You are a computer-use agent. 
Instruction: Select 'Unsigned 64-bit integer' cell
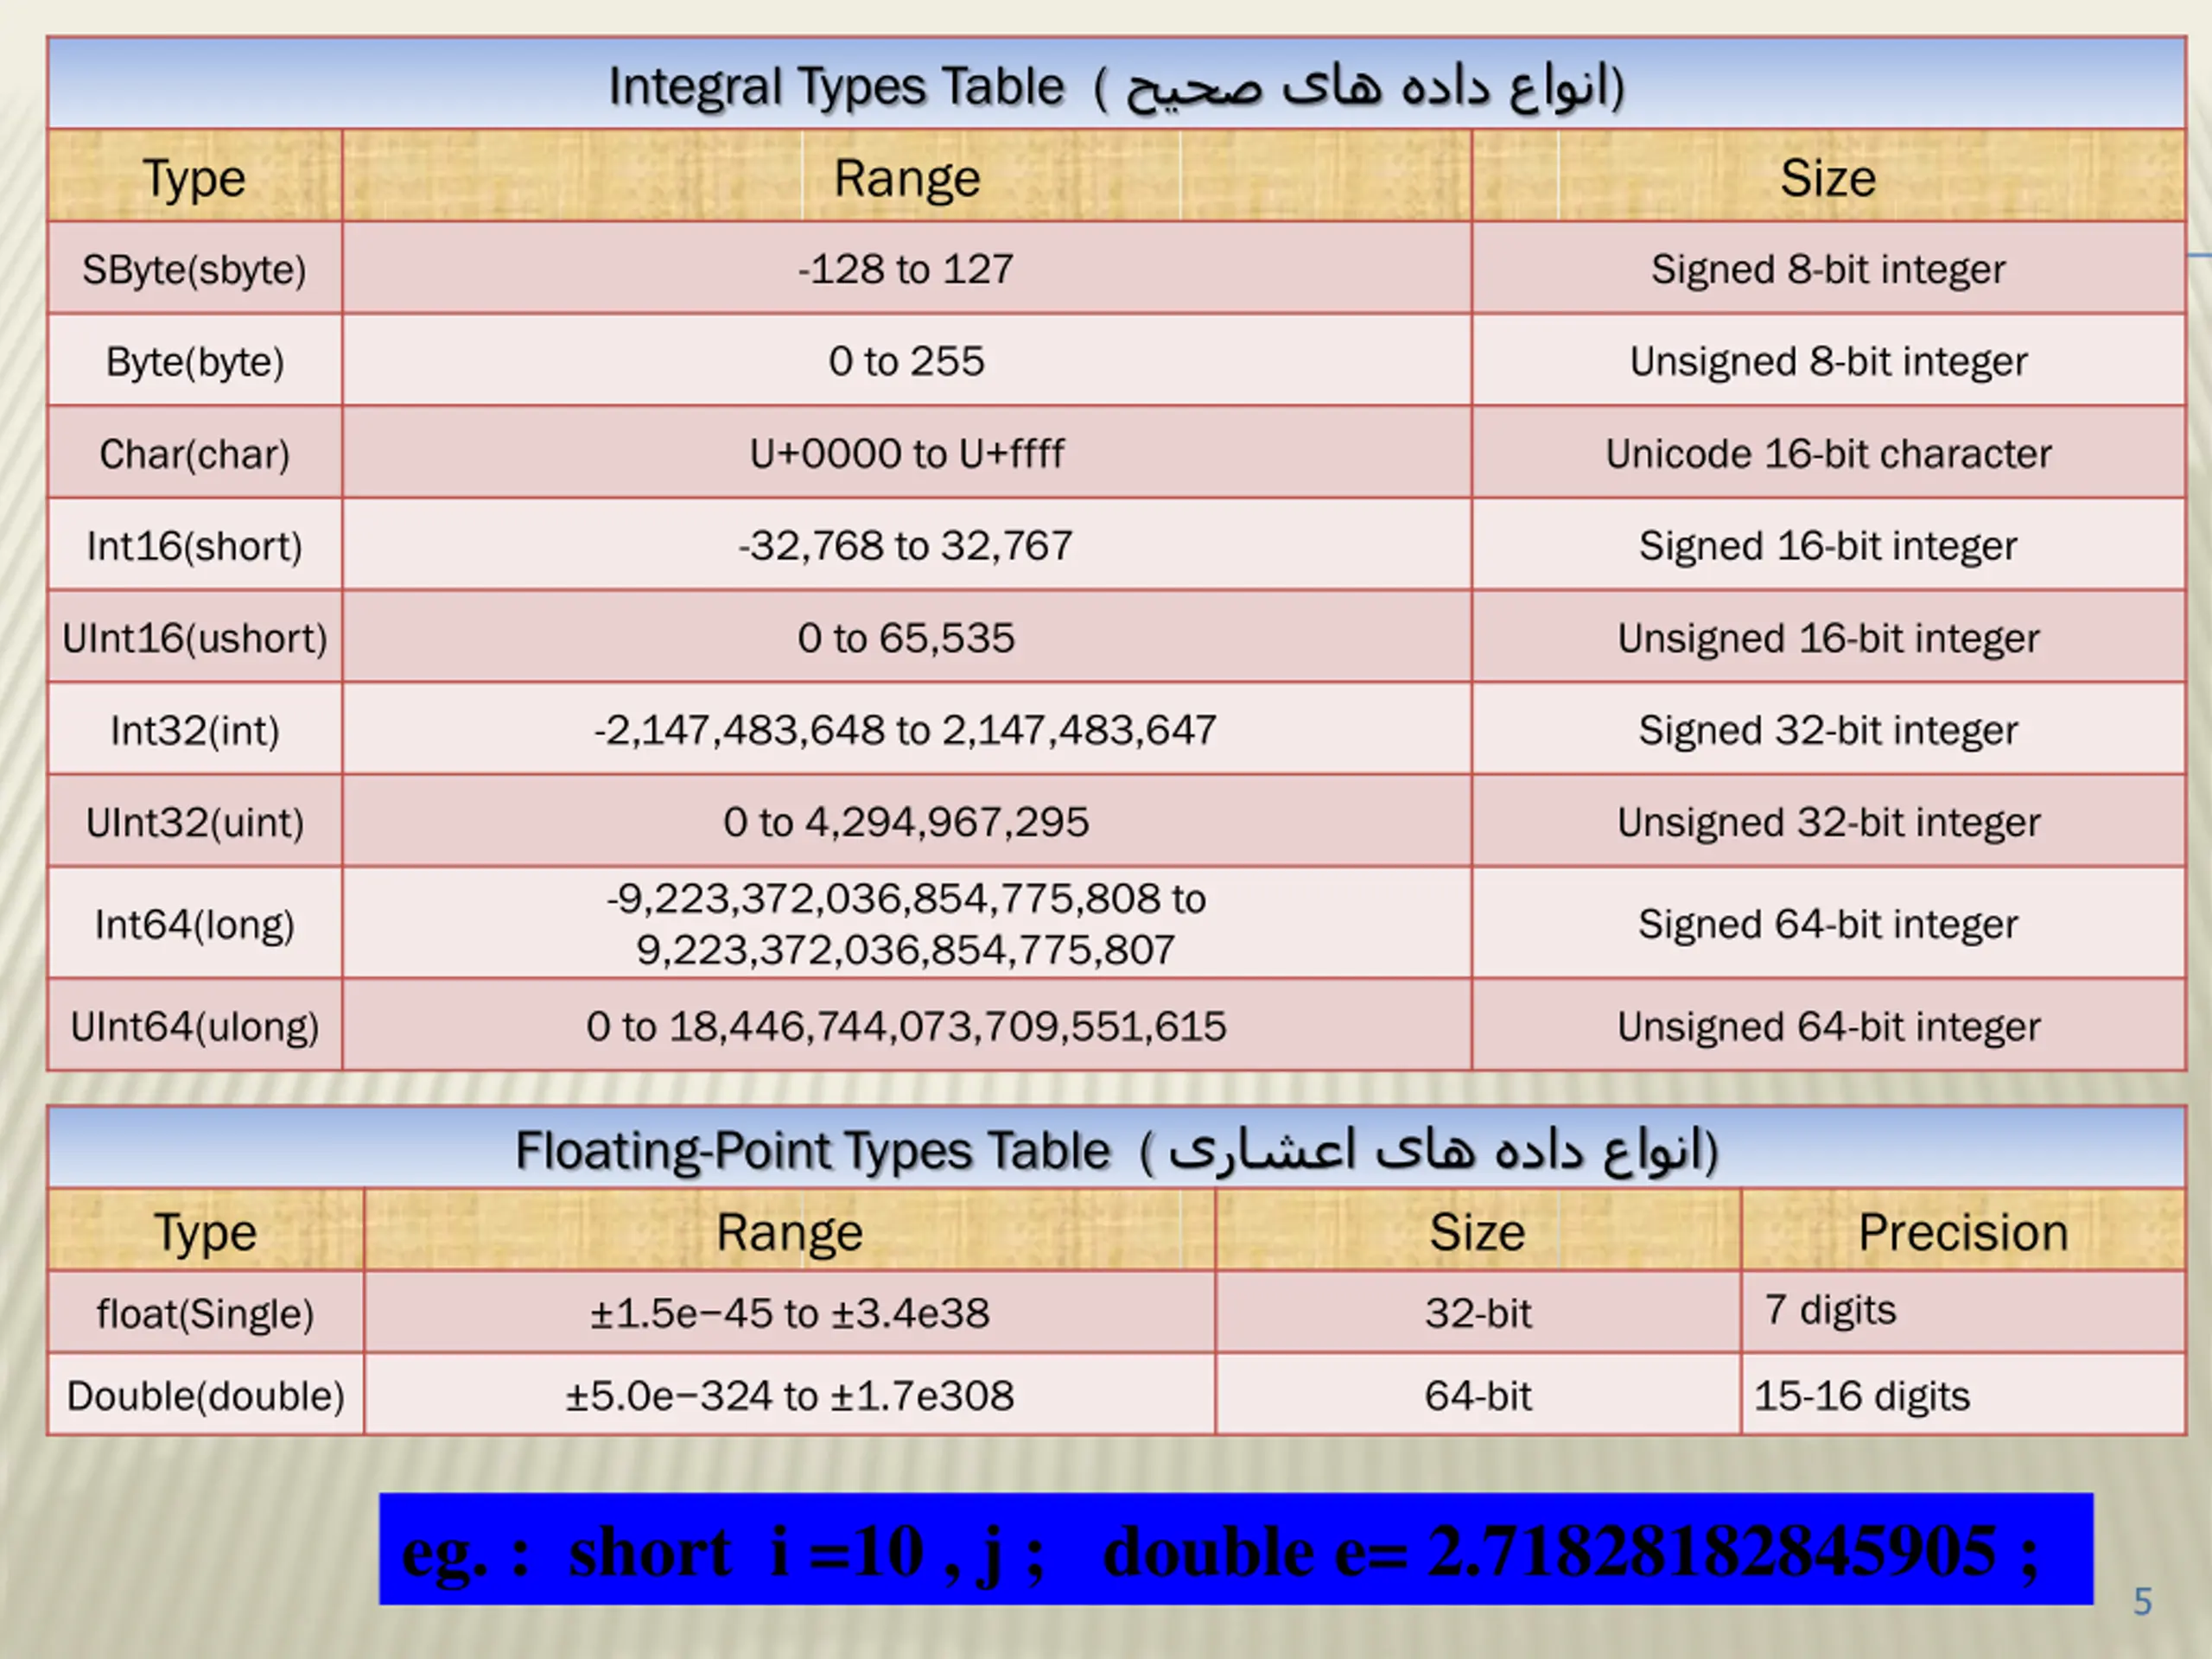[x=1828, y=1024]
